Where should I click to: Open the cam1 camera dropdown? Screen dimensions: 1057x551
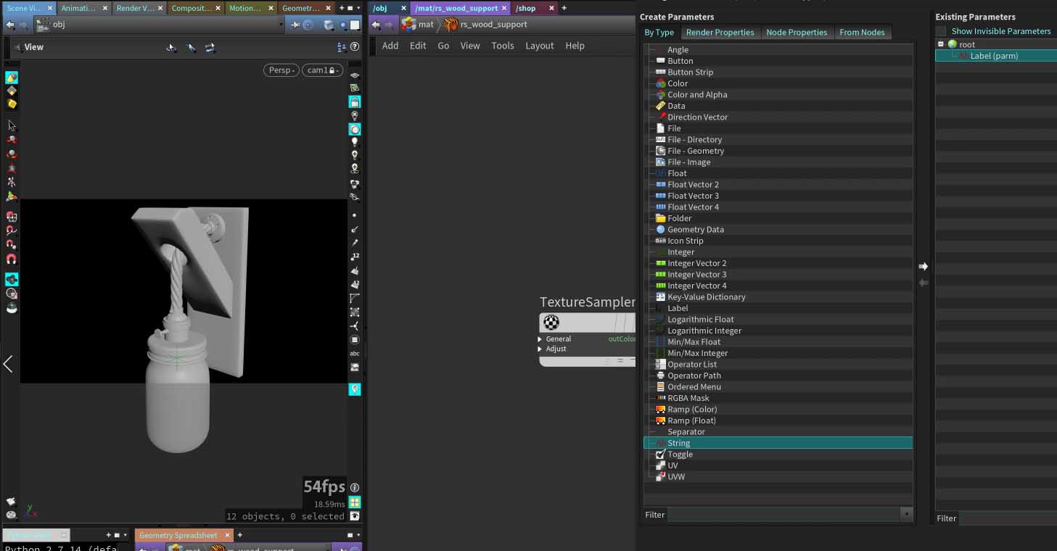click(322, 70)
